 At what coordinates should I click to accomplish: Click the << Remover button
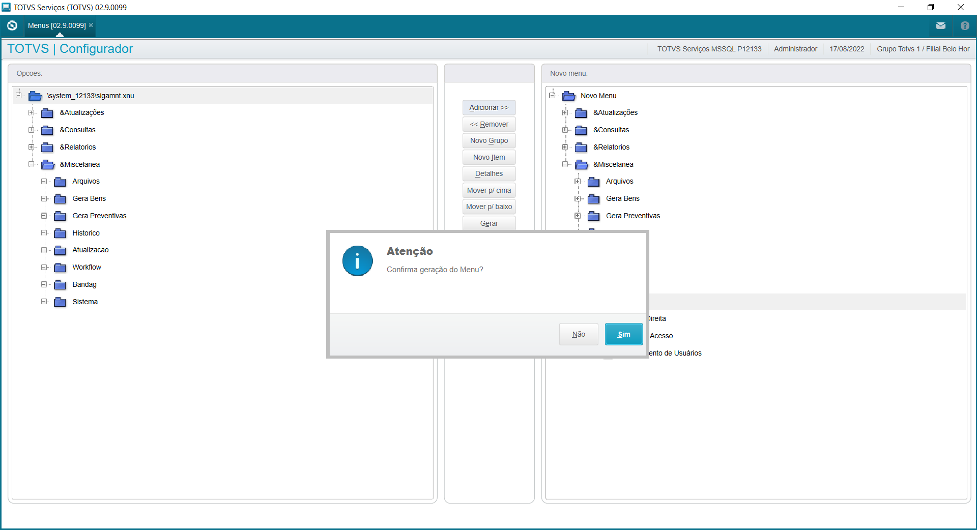(489, 124)
